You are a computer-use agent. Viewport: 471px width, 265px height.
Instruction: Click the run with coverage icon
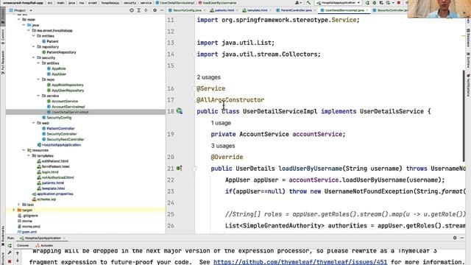click(x=381, y=3)
